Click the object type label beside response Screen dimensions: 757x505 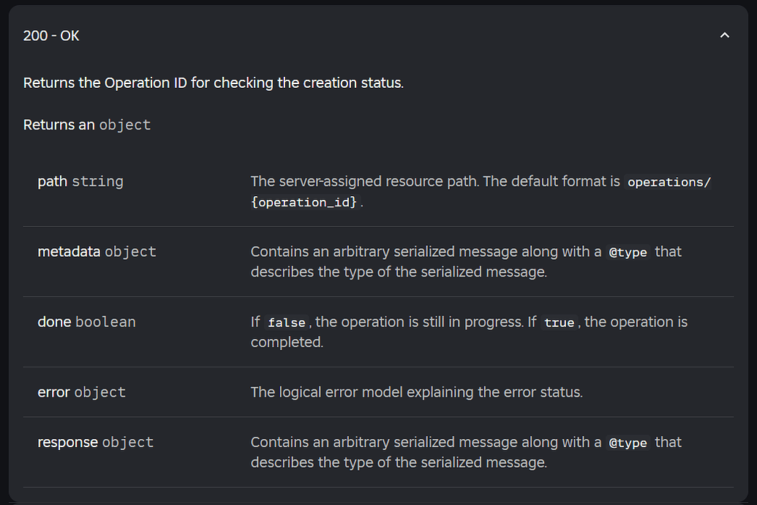pyautogui.click(x=127, y=441)
